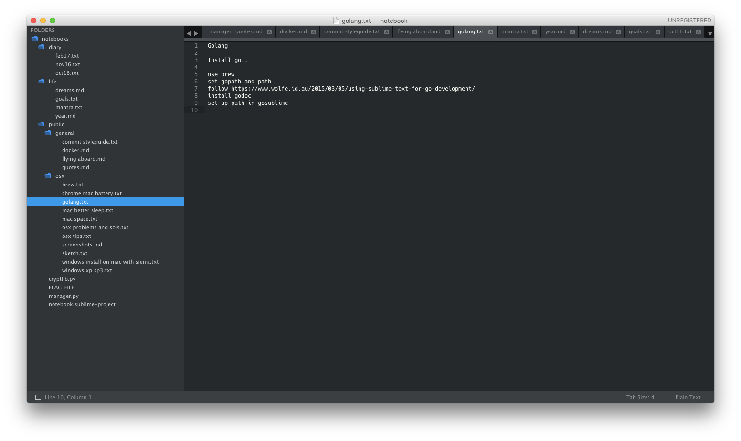Select golang.txt in sidebar

(x=75, y=202)
